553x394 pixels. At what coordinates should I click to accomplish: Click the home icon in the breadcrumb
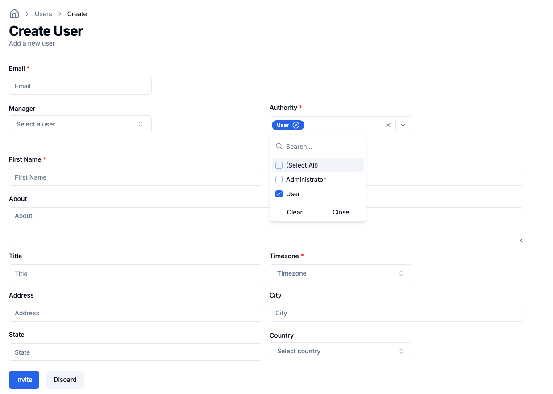click(14, 13)
